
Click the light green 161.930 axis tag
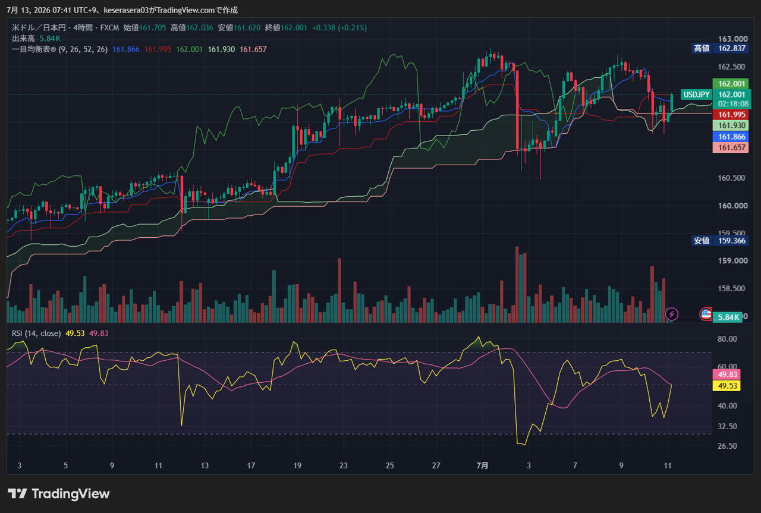(x=732, y=125)
